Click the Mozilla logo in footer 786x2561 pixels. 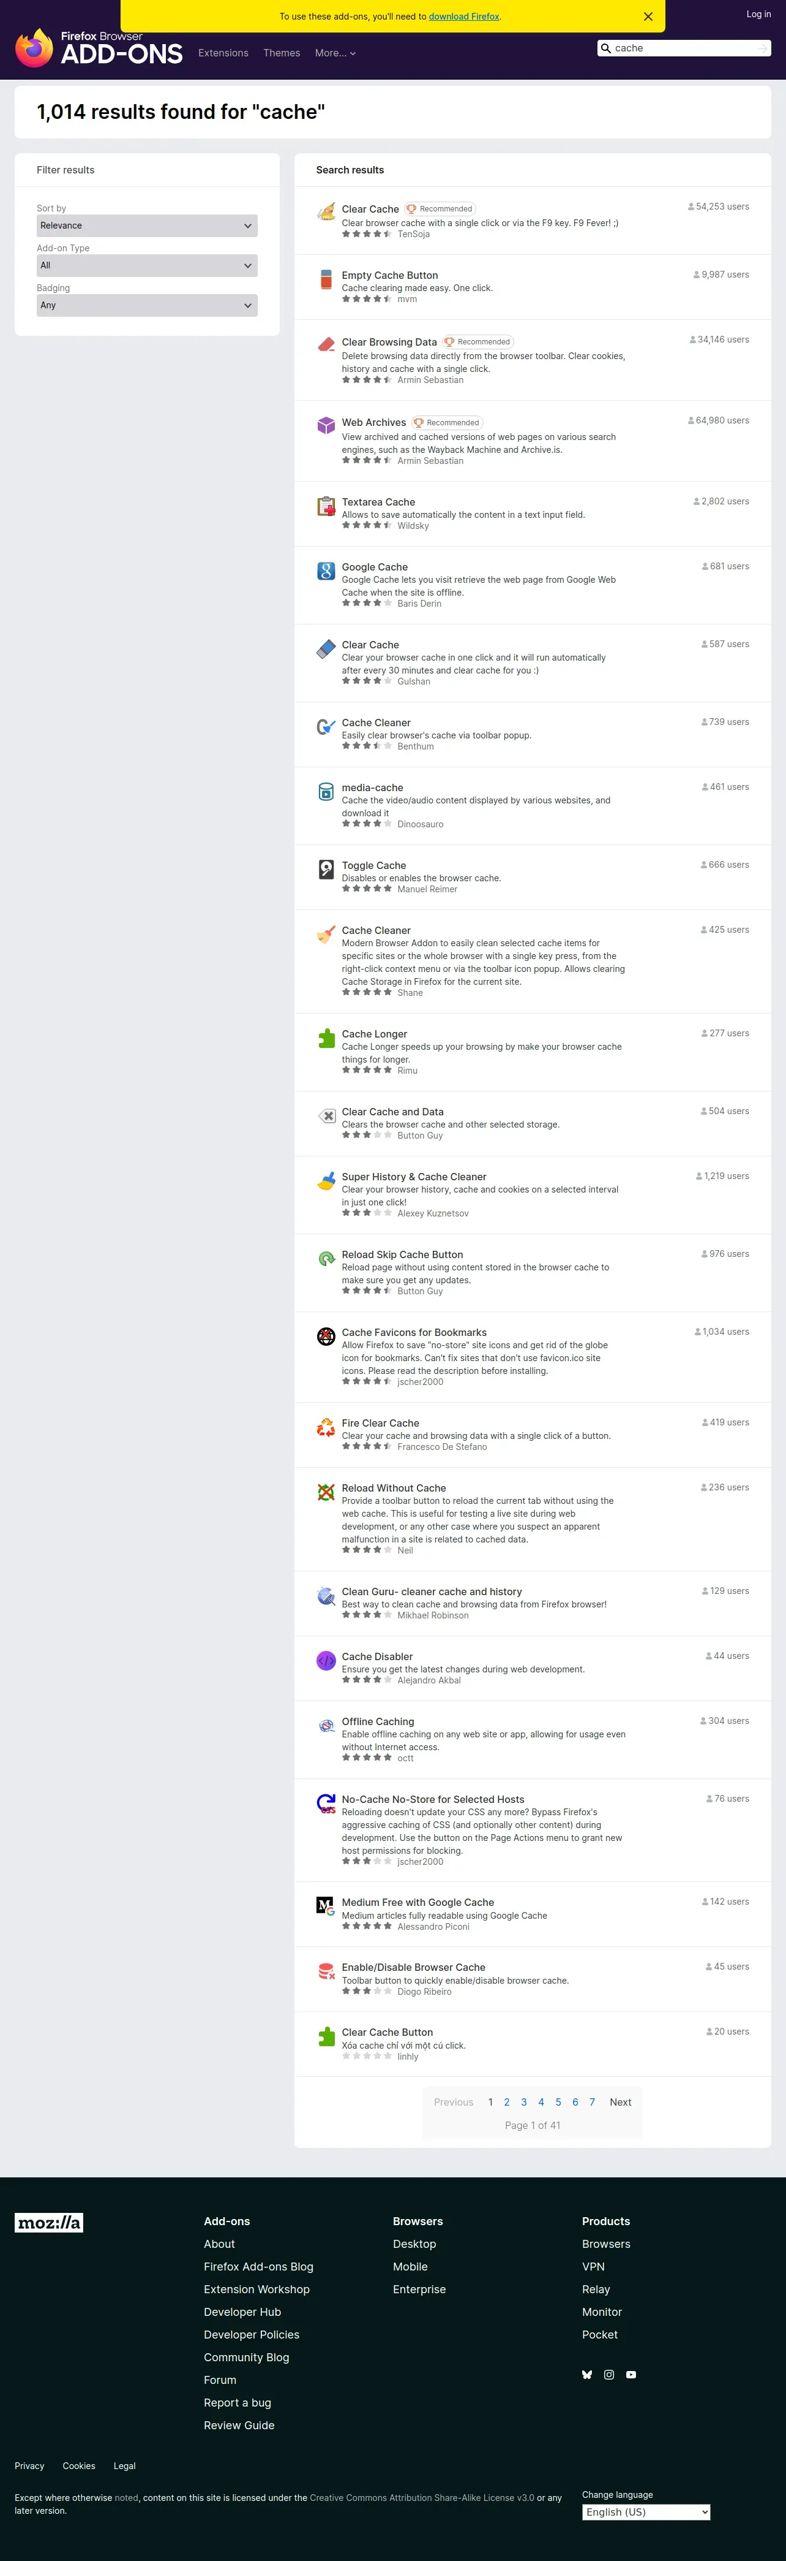click(49, 2222)
